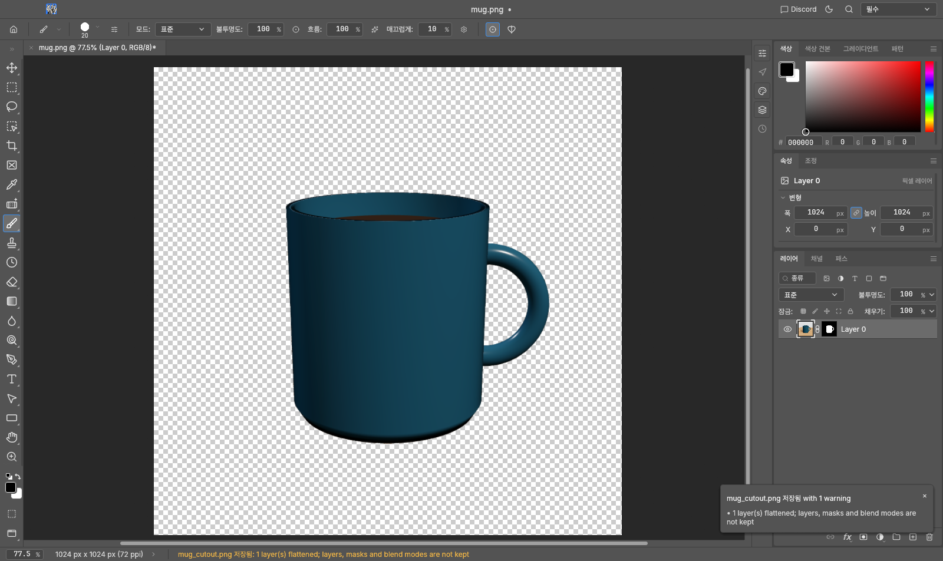Open the layer blend mode 표준 dropdown

click(811, 295)
